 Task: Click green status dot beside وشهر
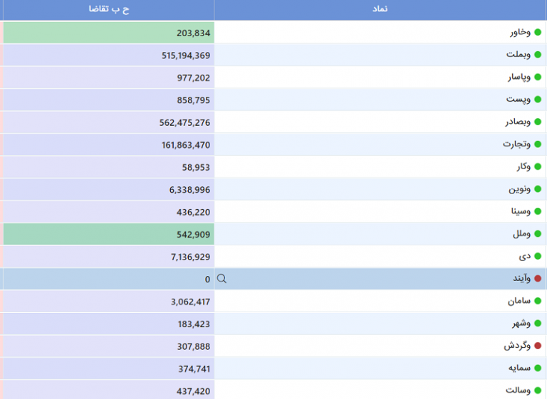point(538,323)
